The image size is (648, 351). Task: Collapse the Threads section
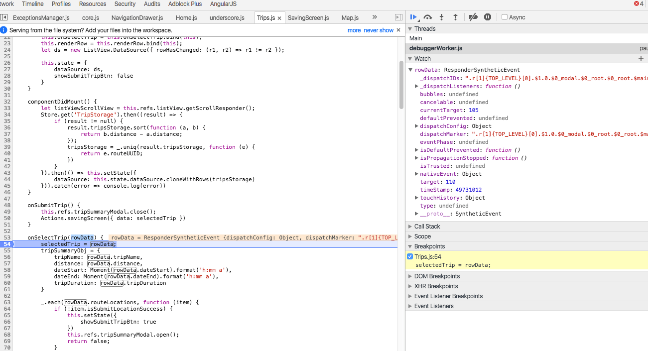point(410,29)
